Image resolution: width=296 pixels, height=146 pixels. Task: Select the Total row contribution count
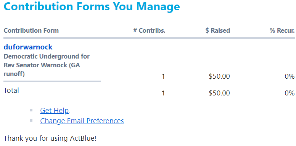[163, 93]
